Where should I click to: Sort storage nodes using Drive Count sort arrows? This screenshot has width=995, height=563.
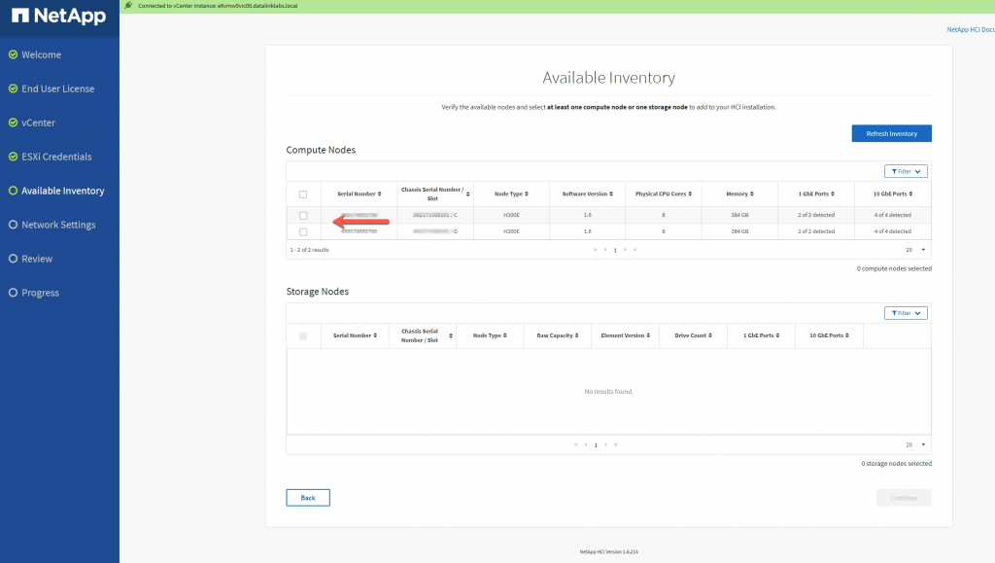[x=710, y=335]
